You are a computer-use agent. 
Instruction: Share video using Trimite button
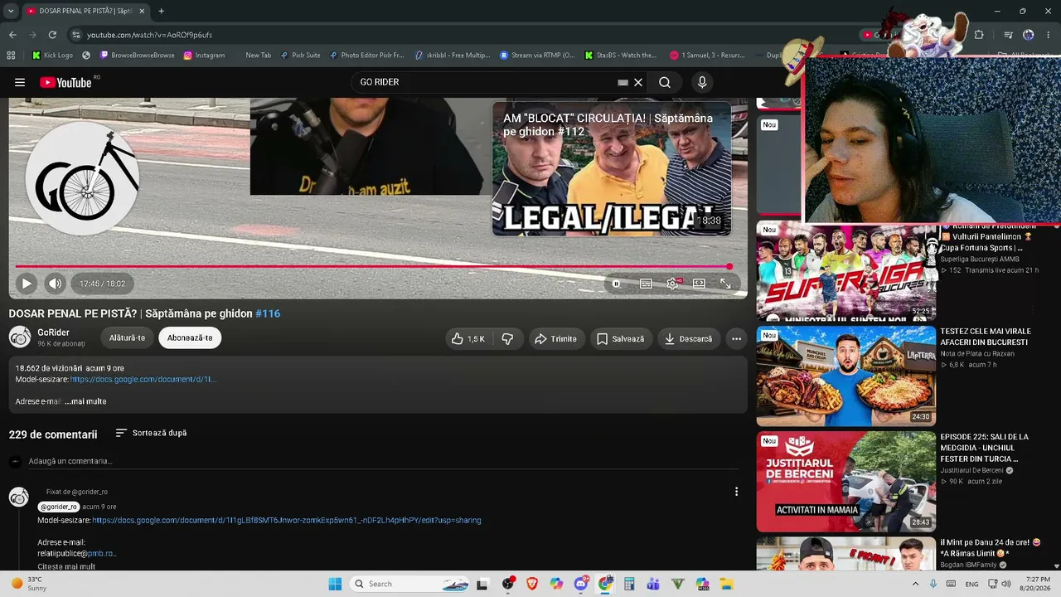point(556,338)
